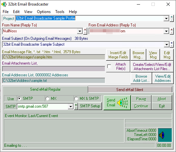Open Create/Select/View/Edit Attachments List Files
The height and width of the screenshot is (152, 176).
152,67
